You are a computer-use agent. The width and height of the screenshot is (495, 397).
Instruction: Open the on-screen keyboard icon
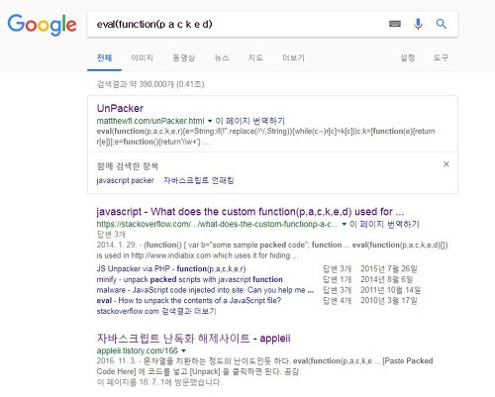point(395,24)
